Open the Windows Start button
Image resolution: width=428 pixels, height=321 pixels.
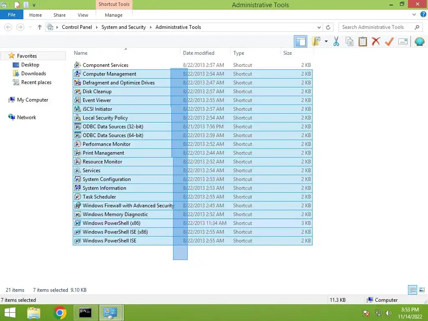tap(10, 313)
